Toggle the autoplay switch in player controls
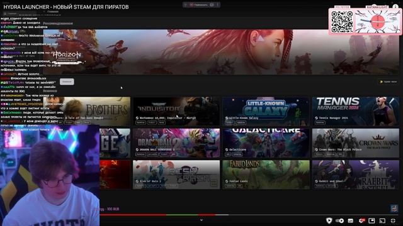This screenshot has height=226, width=403. (339, 220)
